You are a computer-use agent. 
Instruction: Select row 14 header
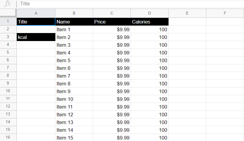[8, 122]
